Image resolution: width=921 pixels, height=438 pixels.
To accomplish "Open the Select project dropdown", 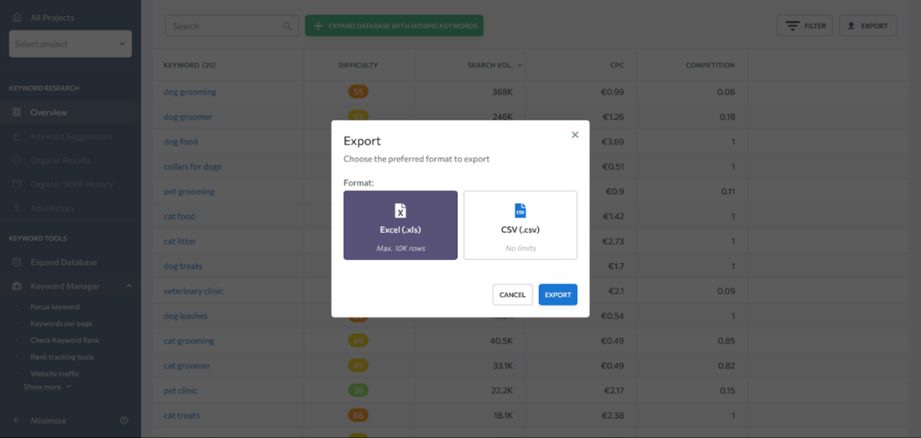I will (71, 44).
